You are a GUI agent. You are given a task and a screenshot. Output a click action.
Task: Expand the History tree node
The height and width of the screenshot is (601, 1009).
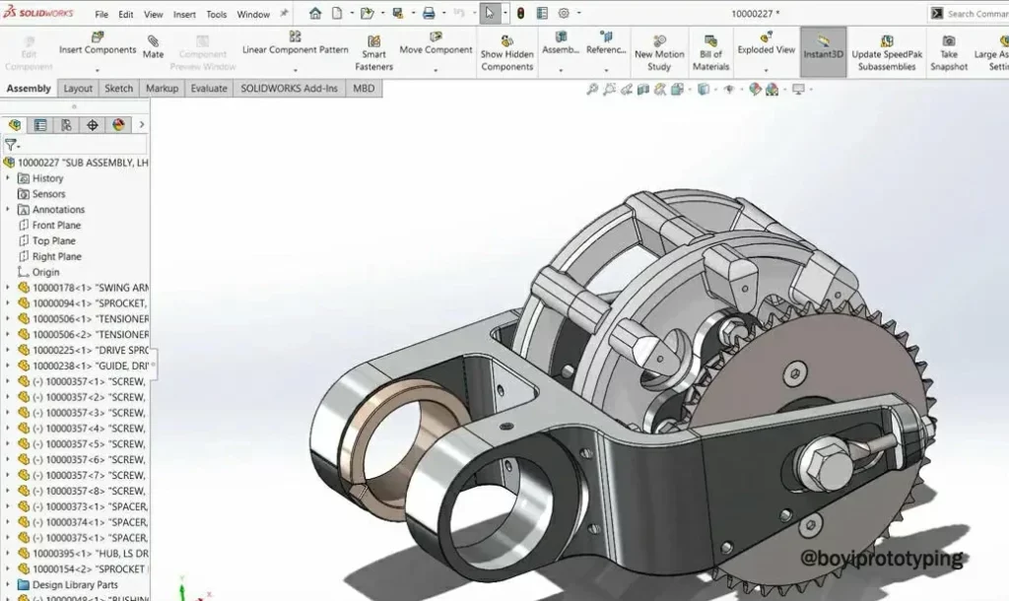click(8, 178)
